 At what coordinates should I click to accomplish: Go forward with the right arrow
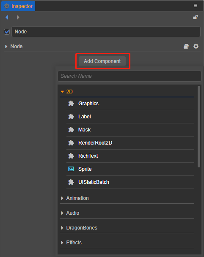click(x=18, y=17)
